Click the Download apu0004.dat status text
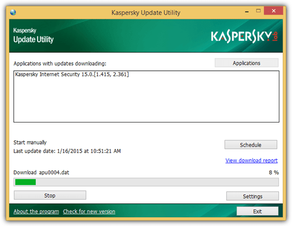 [x=41, y=172]
